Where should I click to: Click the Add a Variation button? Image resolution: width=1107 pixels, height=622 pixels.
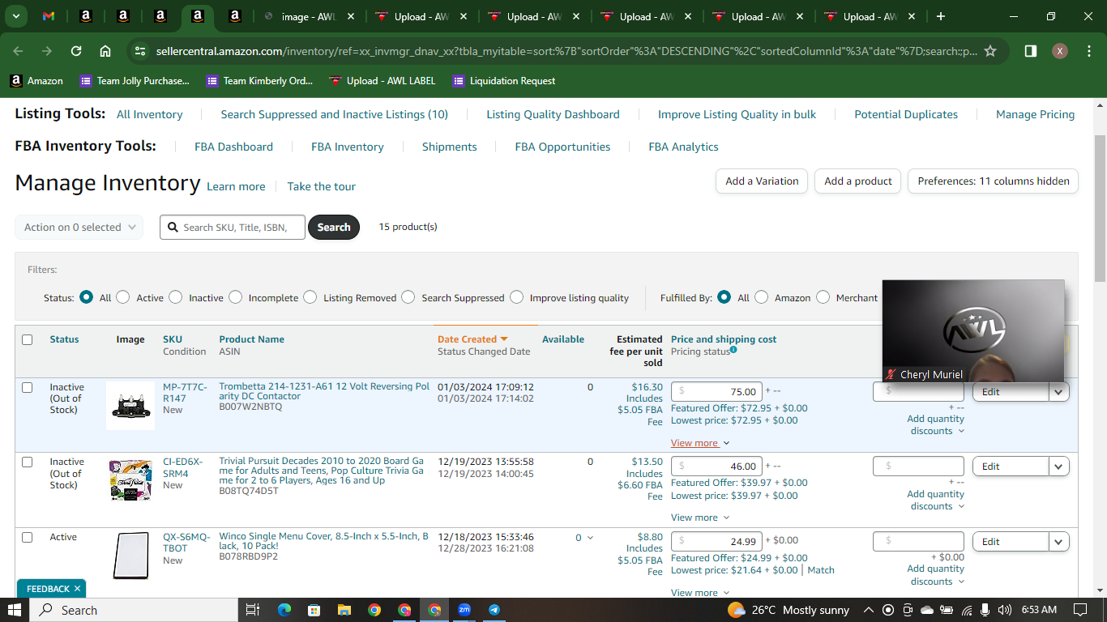click(x=762, y=181)
